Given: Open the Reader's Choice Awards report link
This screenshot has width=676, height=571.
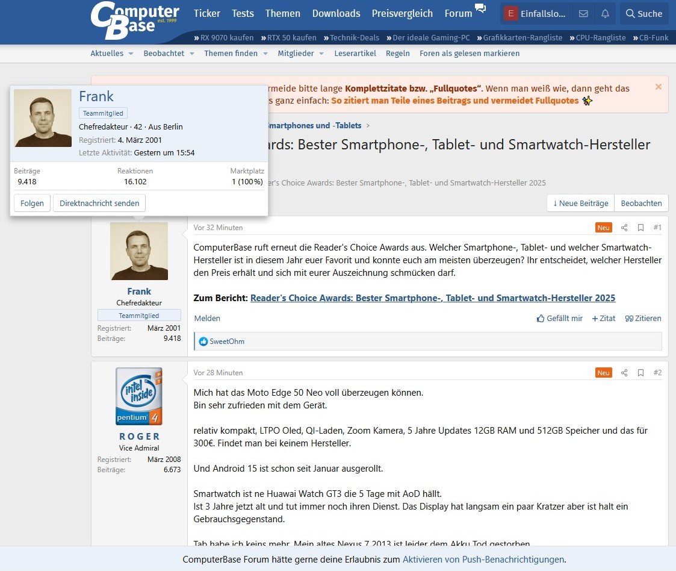Looking at the screenshot, I should (433, 298).
